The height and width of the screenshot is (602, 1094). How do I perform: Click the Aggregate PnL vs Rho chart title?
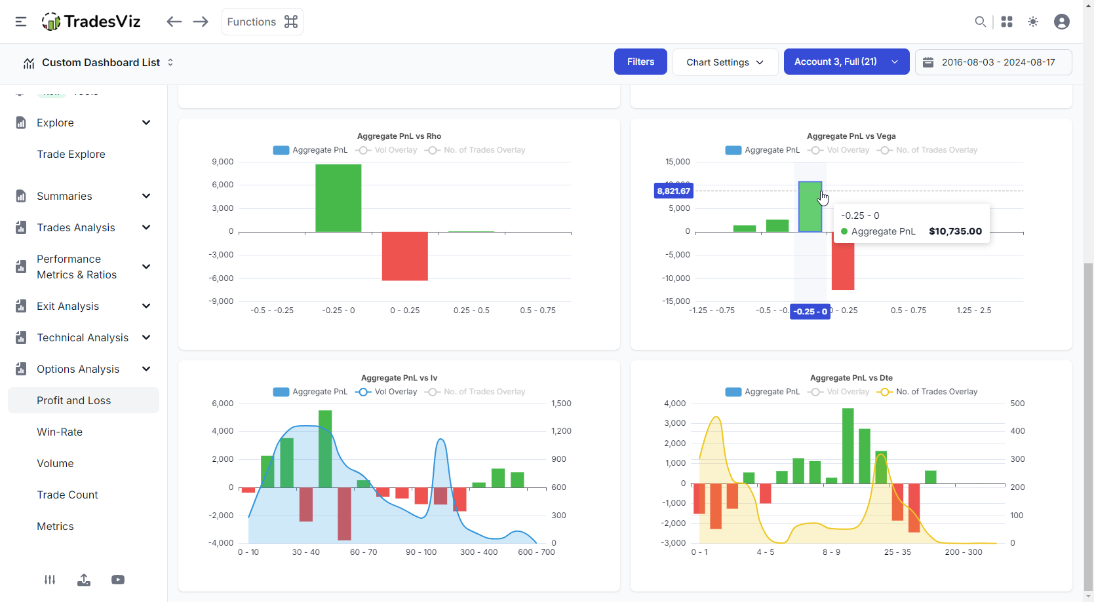(399, 136)
